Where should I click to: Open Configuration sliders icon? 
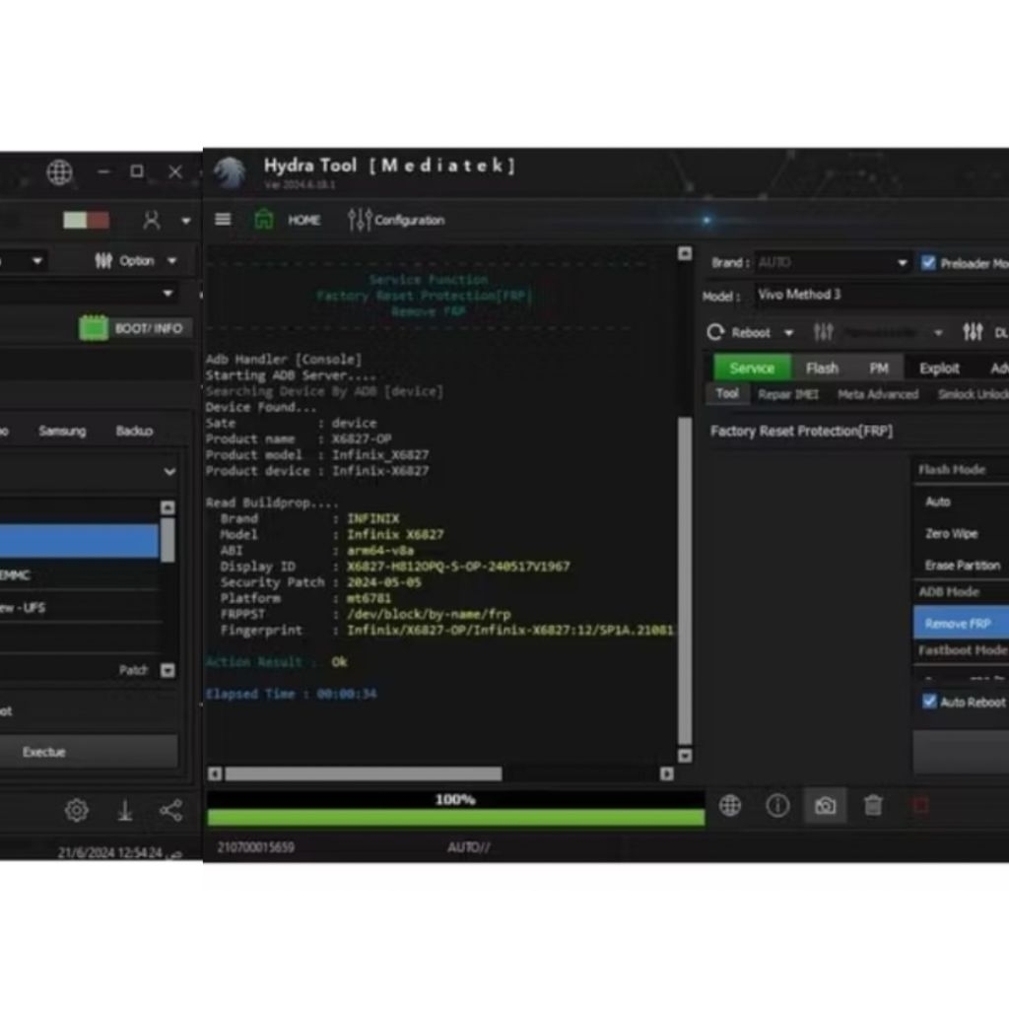[359, 220]
